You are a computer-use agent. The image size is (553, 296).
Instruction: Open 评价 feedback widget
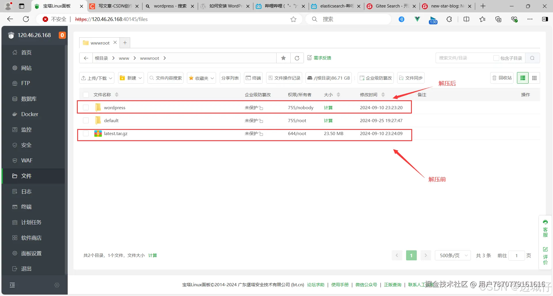click(545, 256)
